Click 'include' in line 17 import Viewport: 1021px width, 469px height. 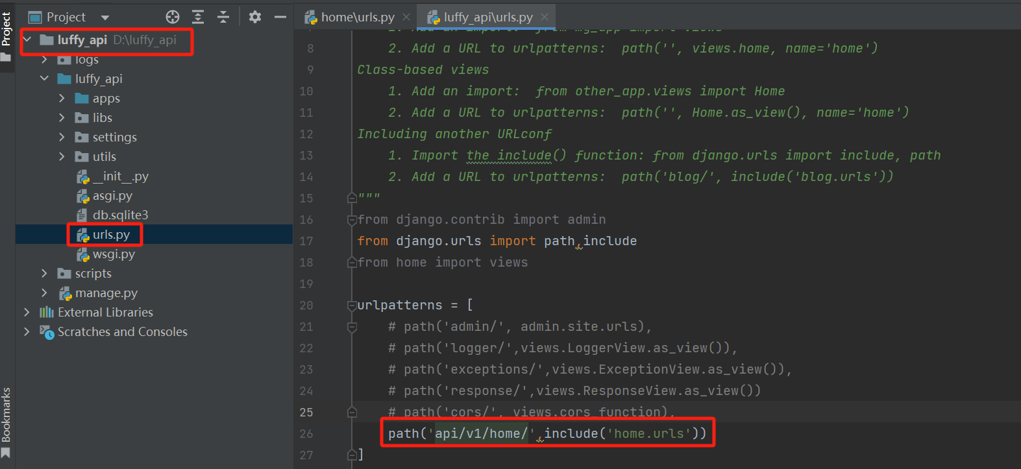609,241
